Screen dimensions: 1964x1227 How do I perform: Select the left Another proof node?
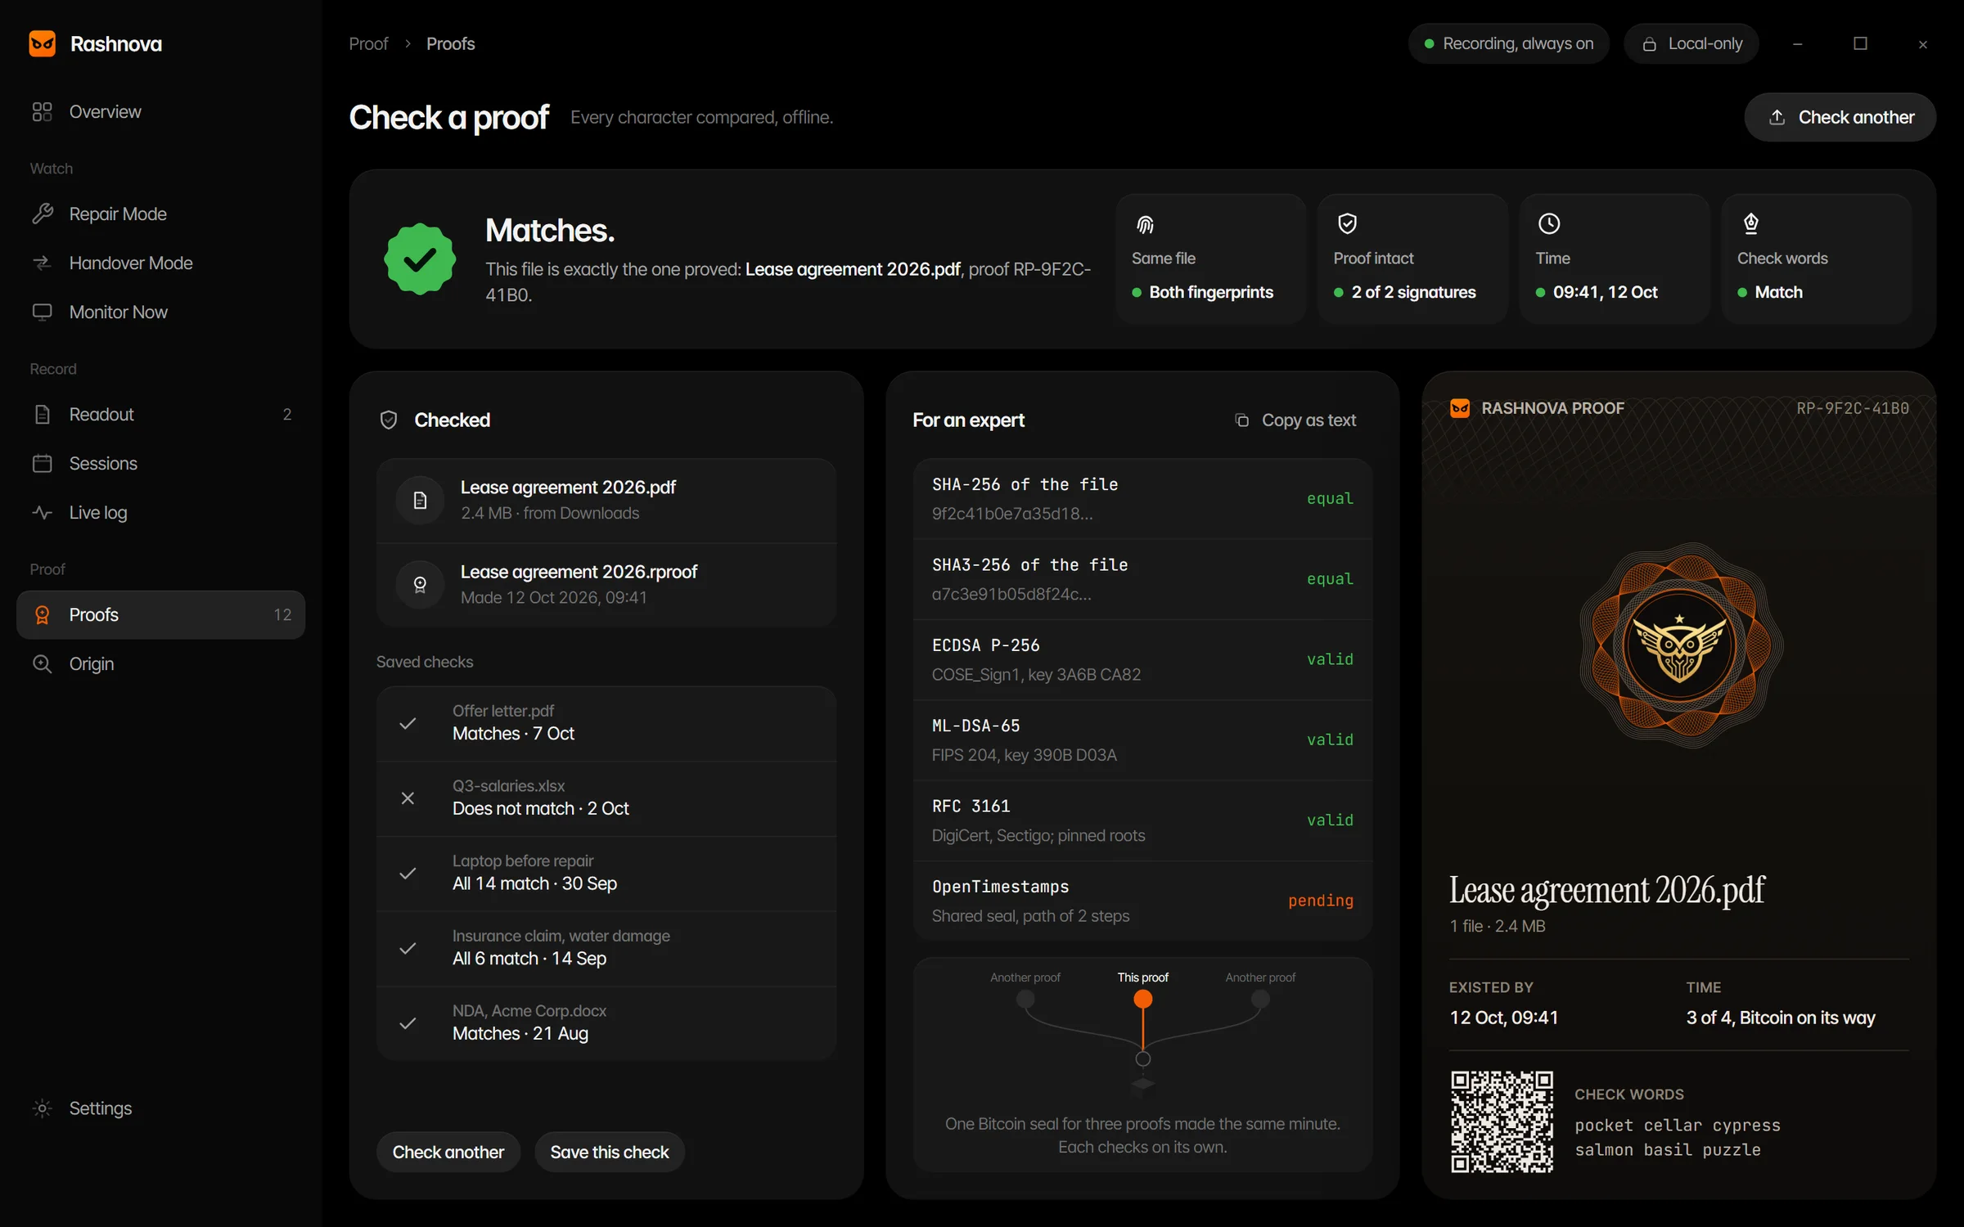point(1025,999)
